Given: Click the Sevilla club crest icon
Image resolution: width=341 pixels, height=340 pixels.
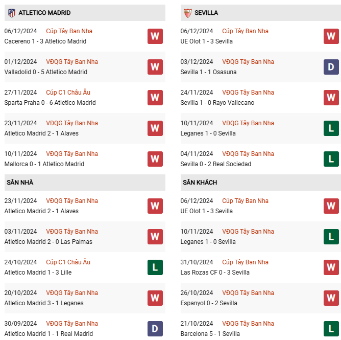Looking at the screenshot, I should pyautogui.click(x=188, y=13).
